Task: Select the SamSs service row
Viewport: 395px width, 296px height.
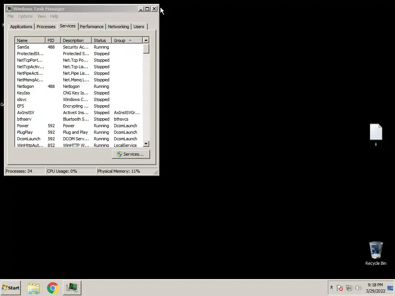Action: 79,47
